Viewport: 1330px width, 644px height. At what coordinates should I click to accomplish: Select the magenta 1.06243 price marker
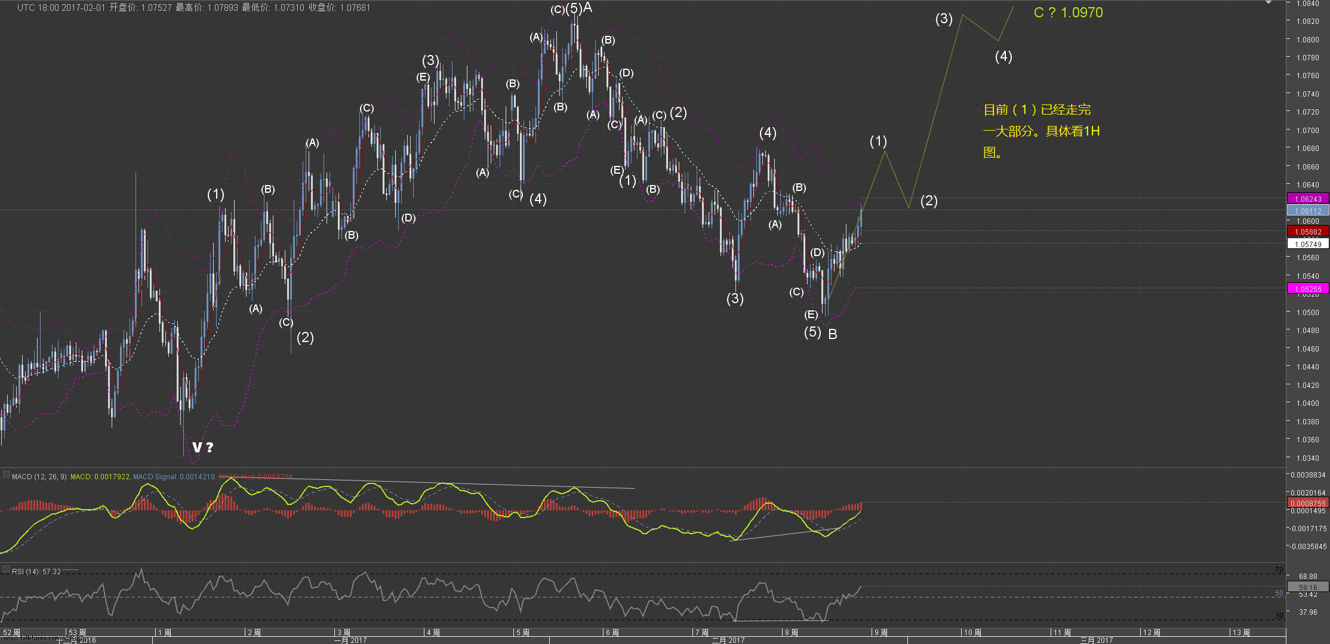tap(1307, 199)
